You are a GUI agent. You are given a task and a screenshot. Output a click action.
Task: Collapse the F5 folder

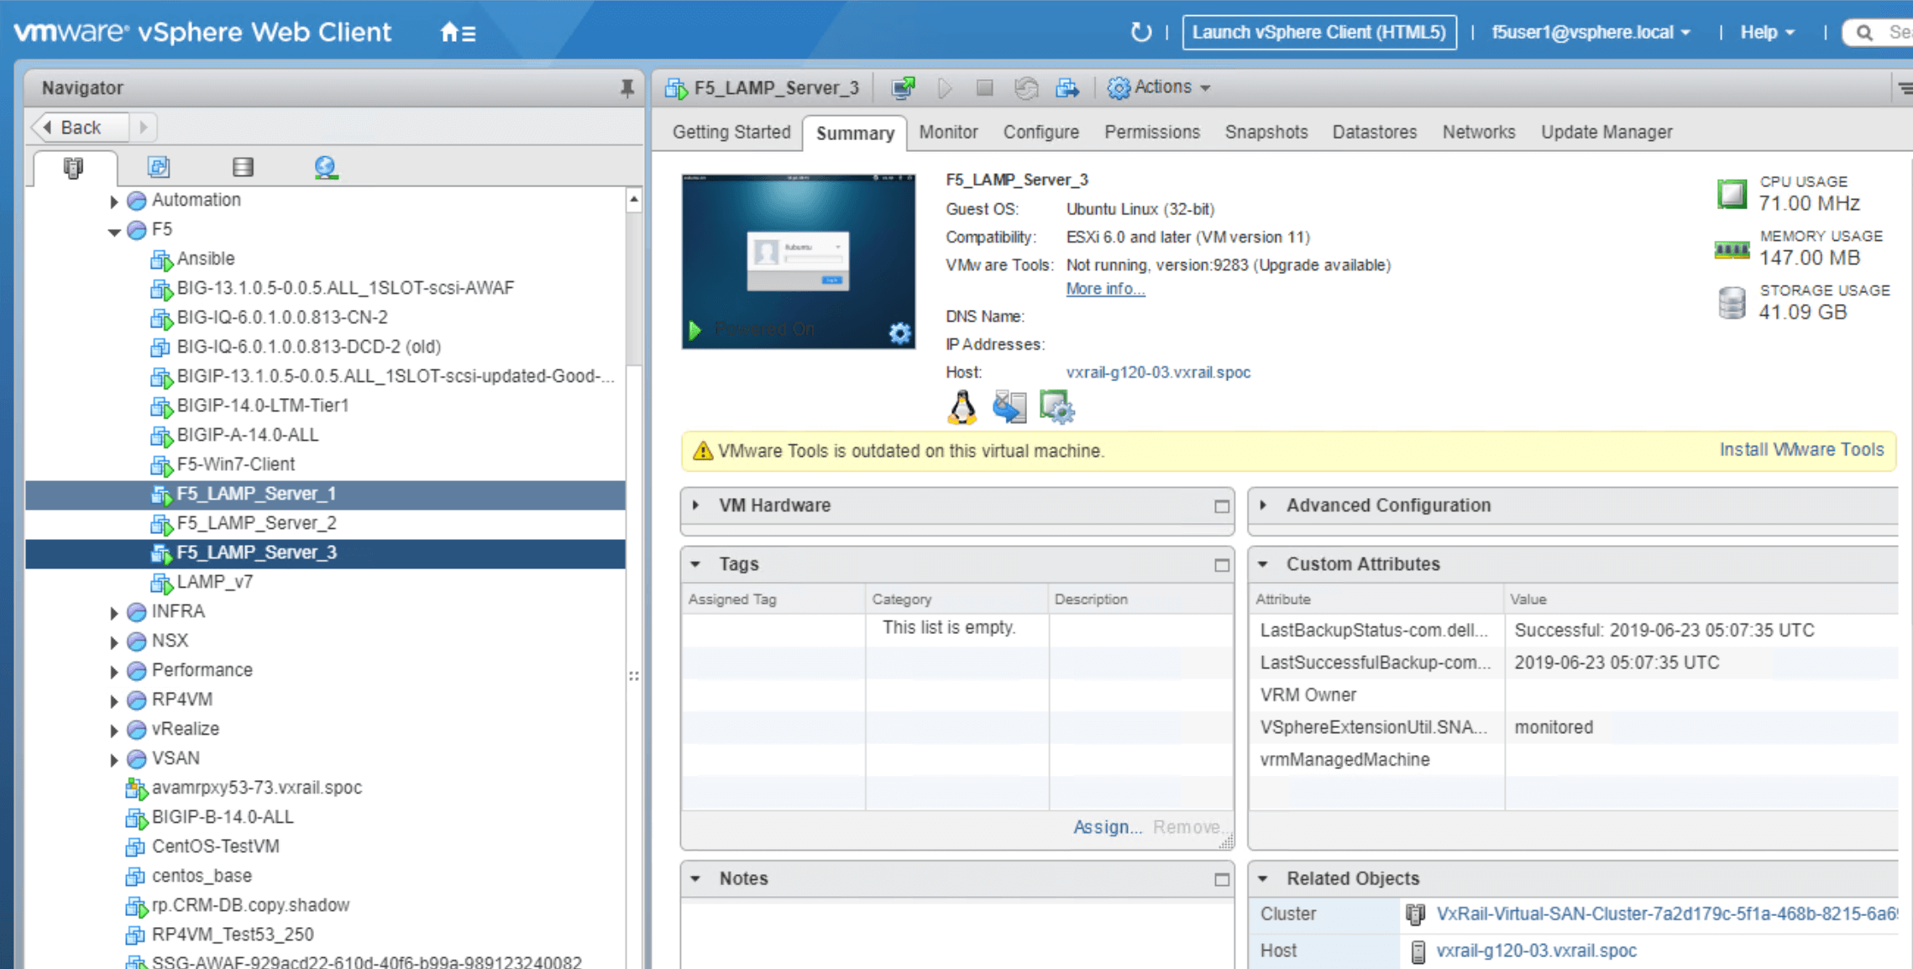click(x=113, y=231)
